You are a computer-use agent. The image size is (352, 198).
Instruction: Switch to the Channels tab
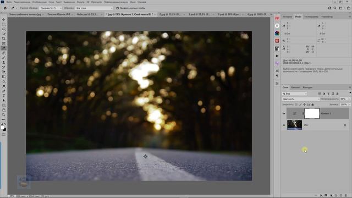(295, 87)
